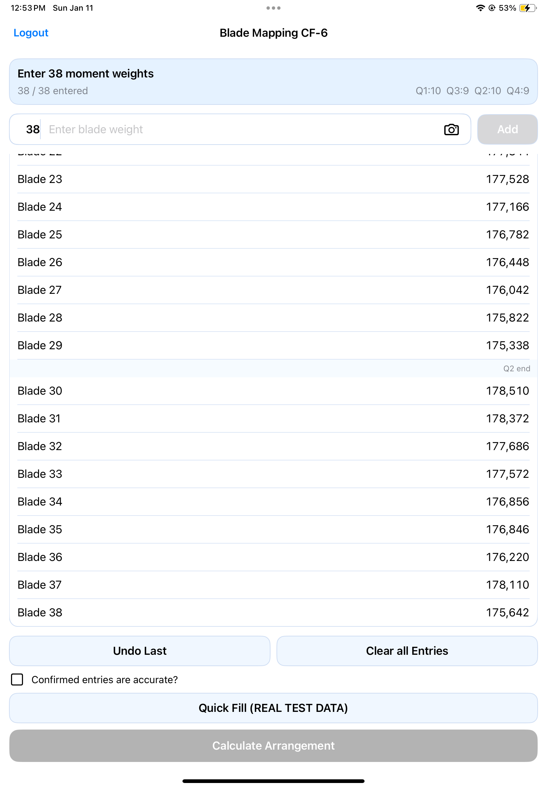
Task: Tap the Enter 38 moment weights banner
Action: click(x=273, y=82)
